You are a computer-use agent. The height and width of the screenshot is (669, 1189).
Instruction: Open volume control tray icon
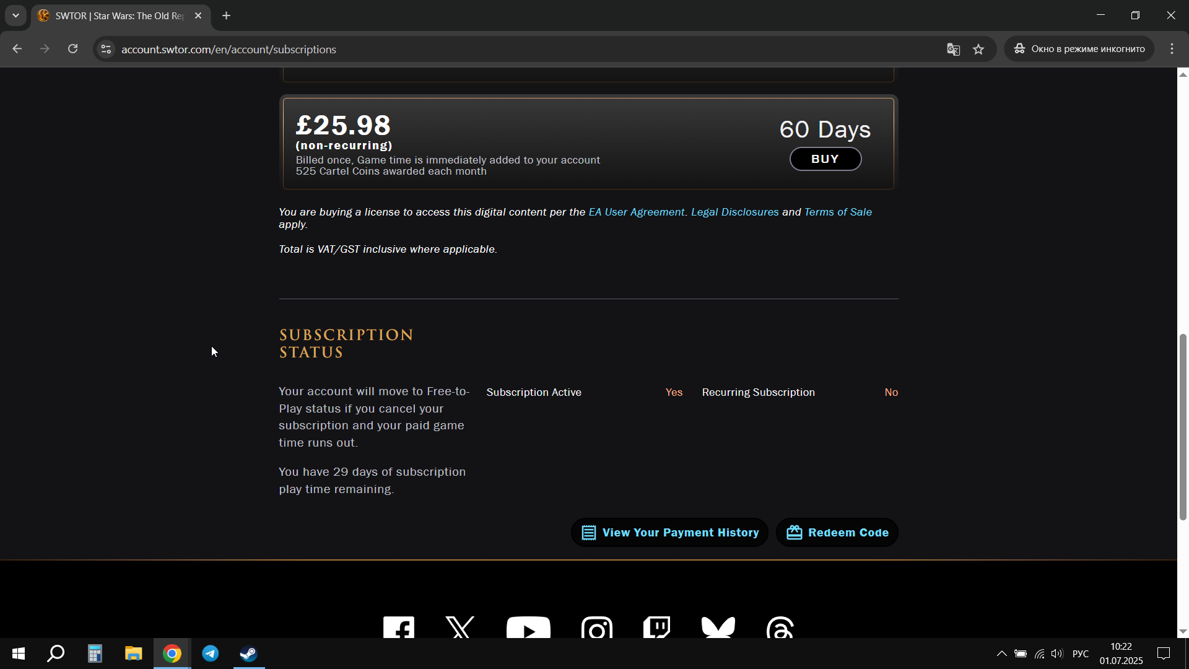(x=1057, y=654)
